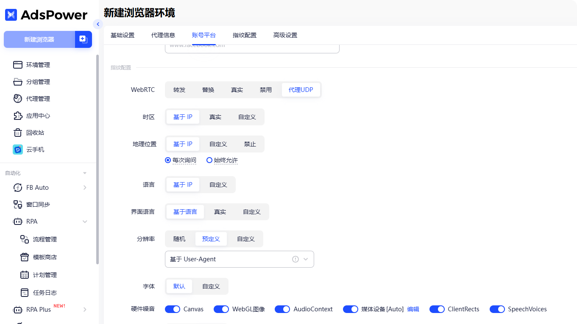Set WebRTC to 转发
Image resolution: width=577 pixels, height=324 pixels.
coord(179,90)
